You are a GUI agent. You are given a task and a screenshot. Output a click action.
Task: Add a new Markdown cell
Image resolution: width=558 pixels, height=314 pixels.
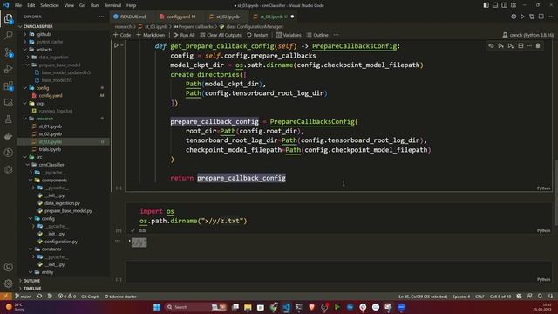151,35
